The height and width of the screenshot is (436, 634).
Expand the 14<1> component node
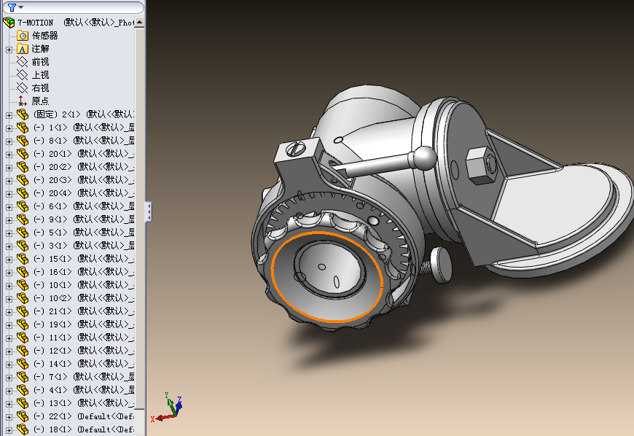pos(9,365)
